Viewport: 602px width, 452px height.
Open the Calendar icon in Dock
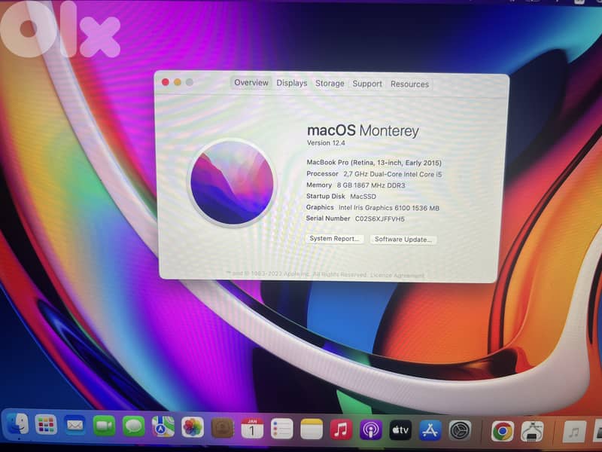(x=252, y=428)
